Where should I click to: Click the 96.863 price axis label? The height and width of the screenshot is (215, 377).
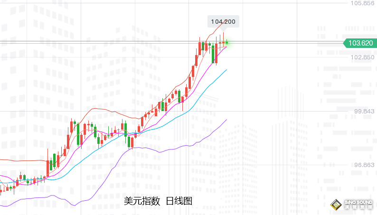364,165
